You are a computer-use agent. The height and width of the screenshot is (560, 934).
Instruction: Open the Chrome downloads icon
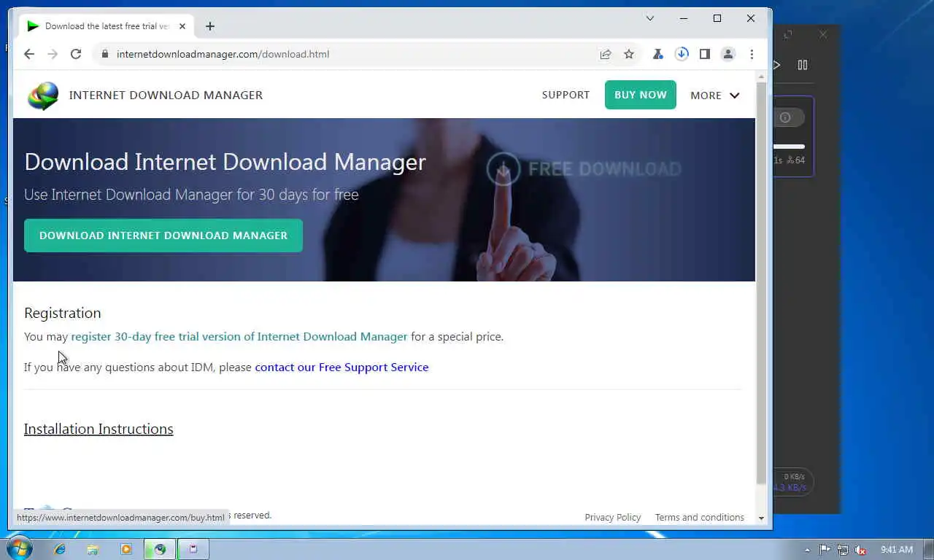(682, 54)
